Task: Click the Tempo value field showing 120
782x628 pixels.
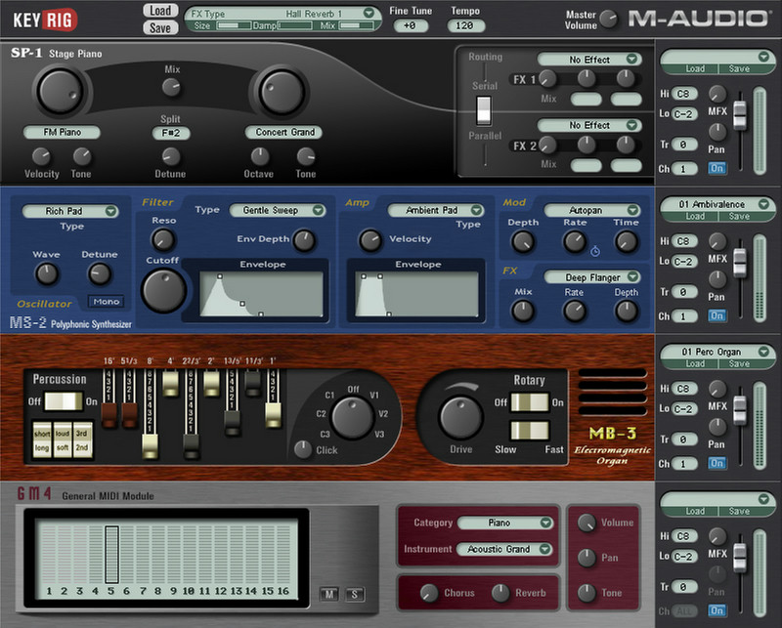Action: pos(466,26)
